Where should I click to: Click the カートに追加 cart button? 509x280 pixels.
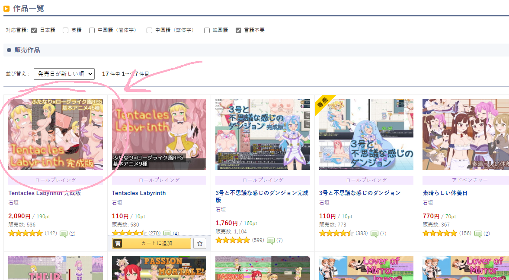152,243
